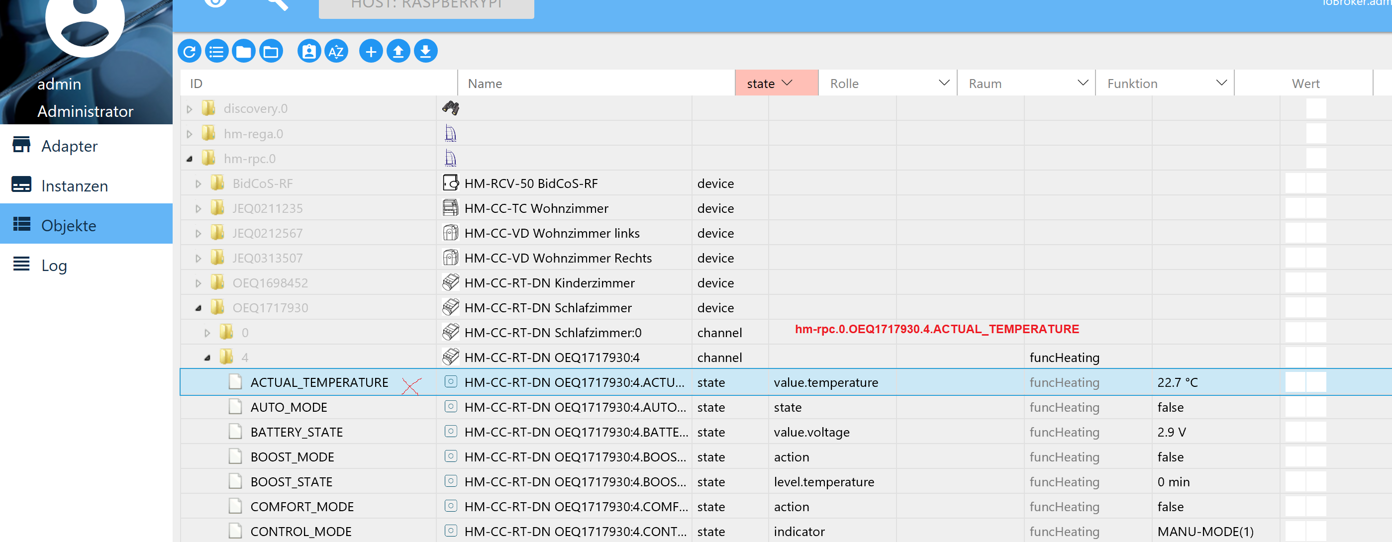The height and width of the screenshot is (542, 1392).
Task: Click the refresh objects toolbar icon
Action: [x=189, y=51]
